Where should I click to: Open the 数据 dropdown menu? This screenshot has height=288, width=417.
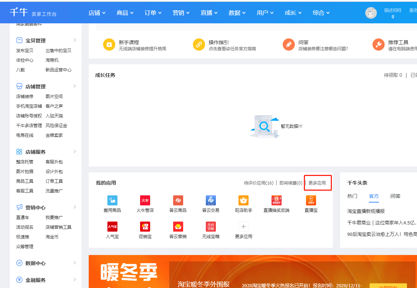pos(237,13)
